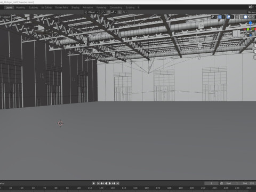
Task: Open the Options popover
Action: coord(252,12)
